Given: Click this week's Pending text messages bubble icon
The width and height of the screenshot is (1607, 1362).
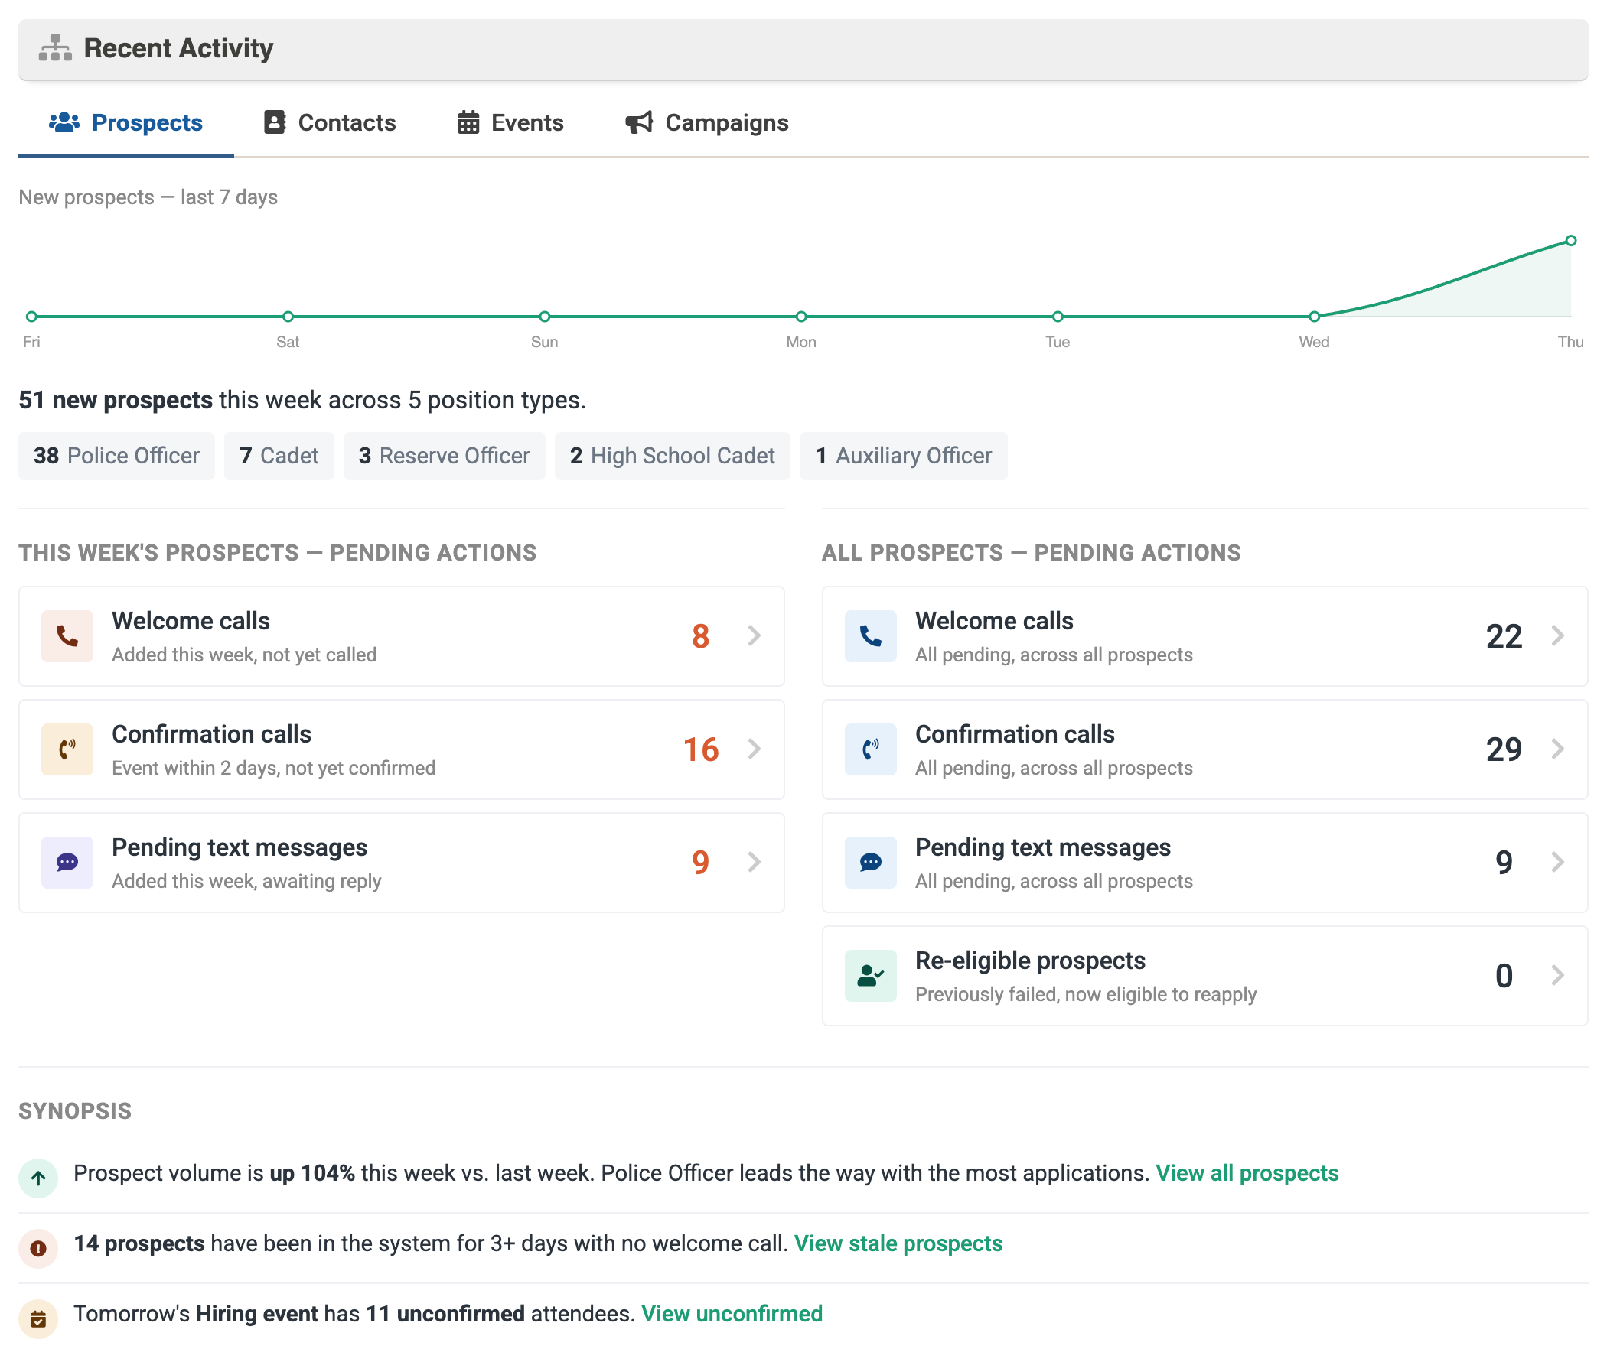Looking at the screenshot, I should click(x=67, y=863).
